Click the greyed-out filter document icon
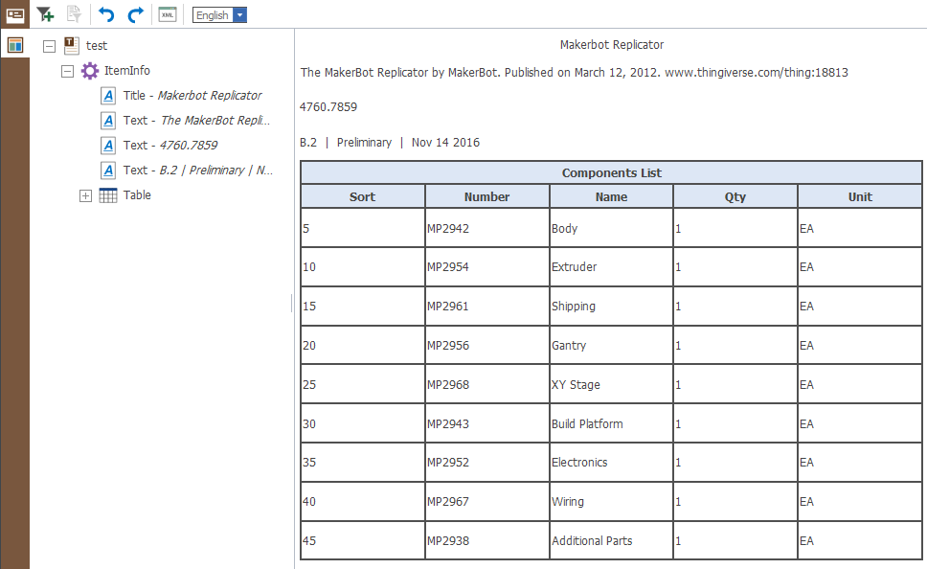 74,14
